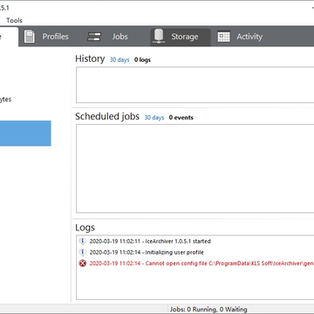Screen dimensions: 314x314
Task: Click the Scheduled jobs section heading
Action: point(107,116)
